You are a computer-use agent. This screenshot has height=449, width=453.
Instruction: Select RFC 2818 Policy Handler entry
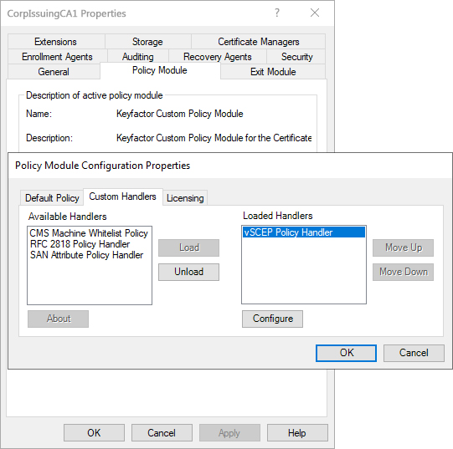(80, 244)
